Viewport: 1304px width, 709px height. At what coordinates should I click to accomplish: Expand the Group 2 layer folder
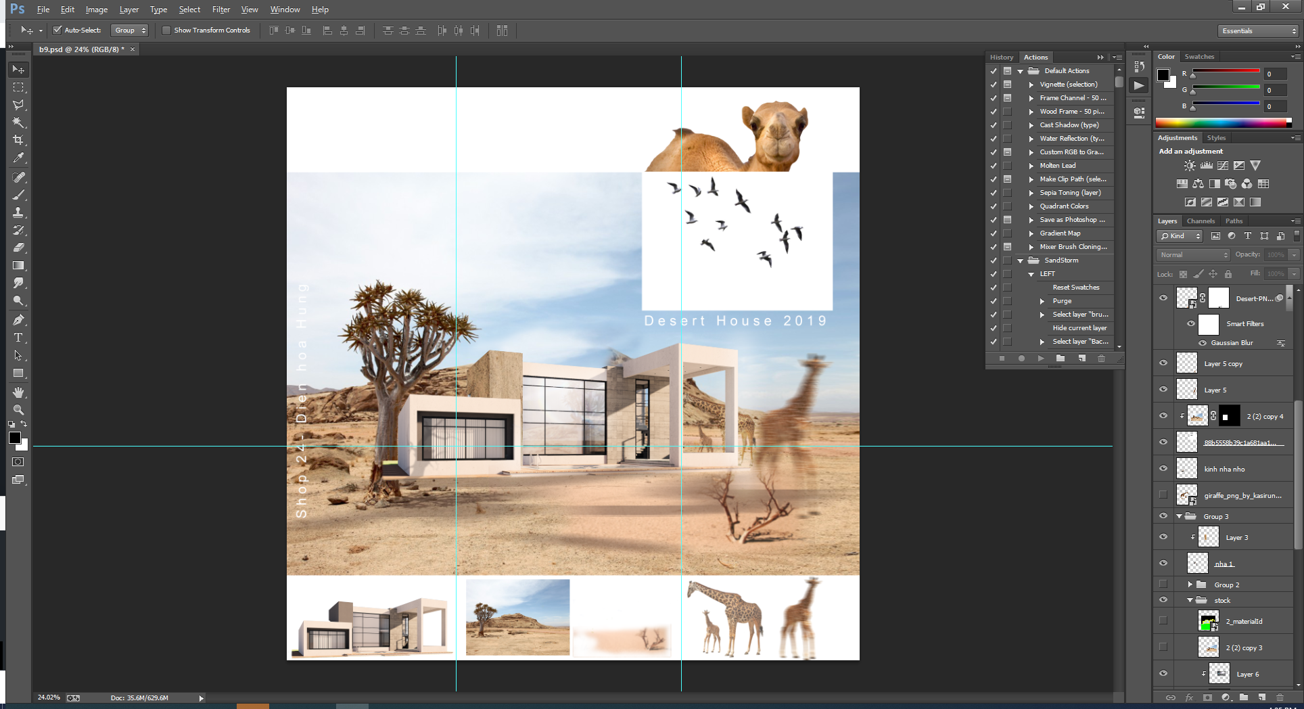1190,585
